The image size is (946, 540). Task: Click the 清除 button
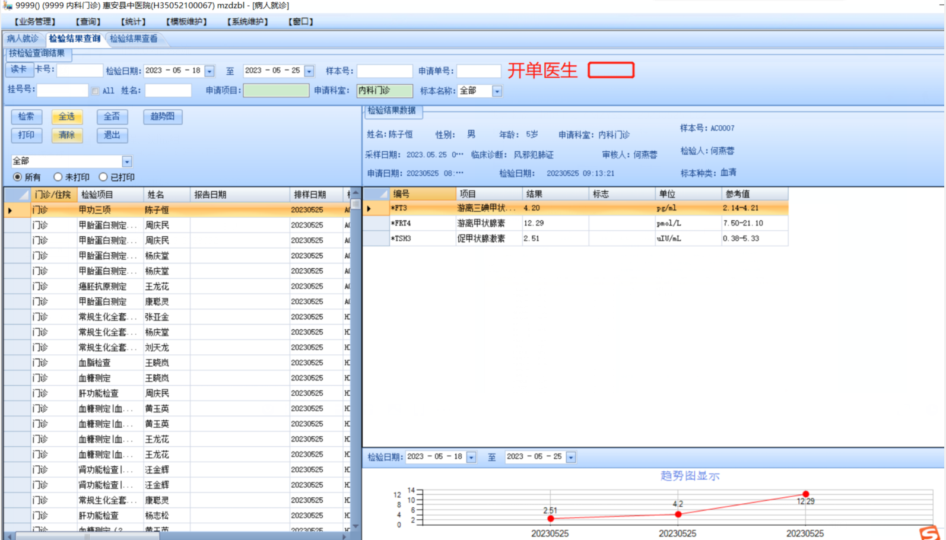point(66,135)
